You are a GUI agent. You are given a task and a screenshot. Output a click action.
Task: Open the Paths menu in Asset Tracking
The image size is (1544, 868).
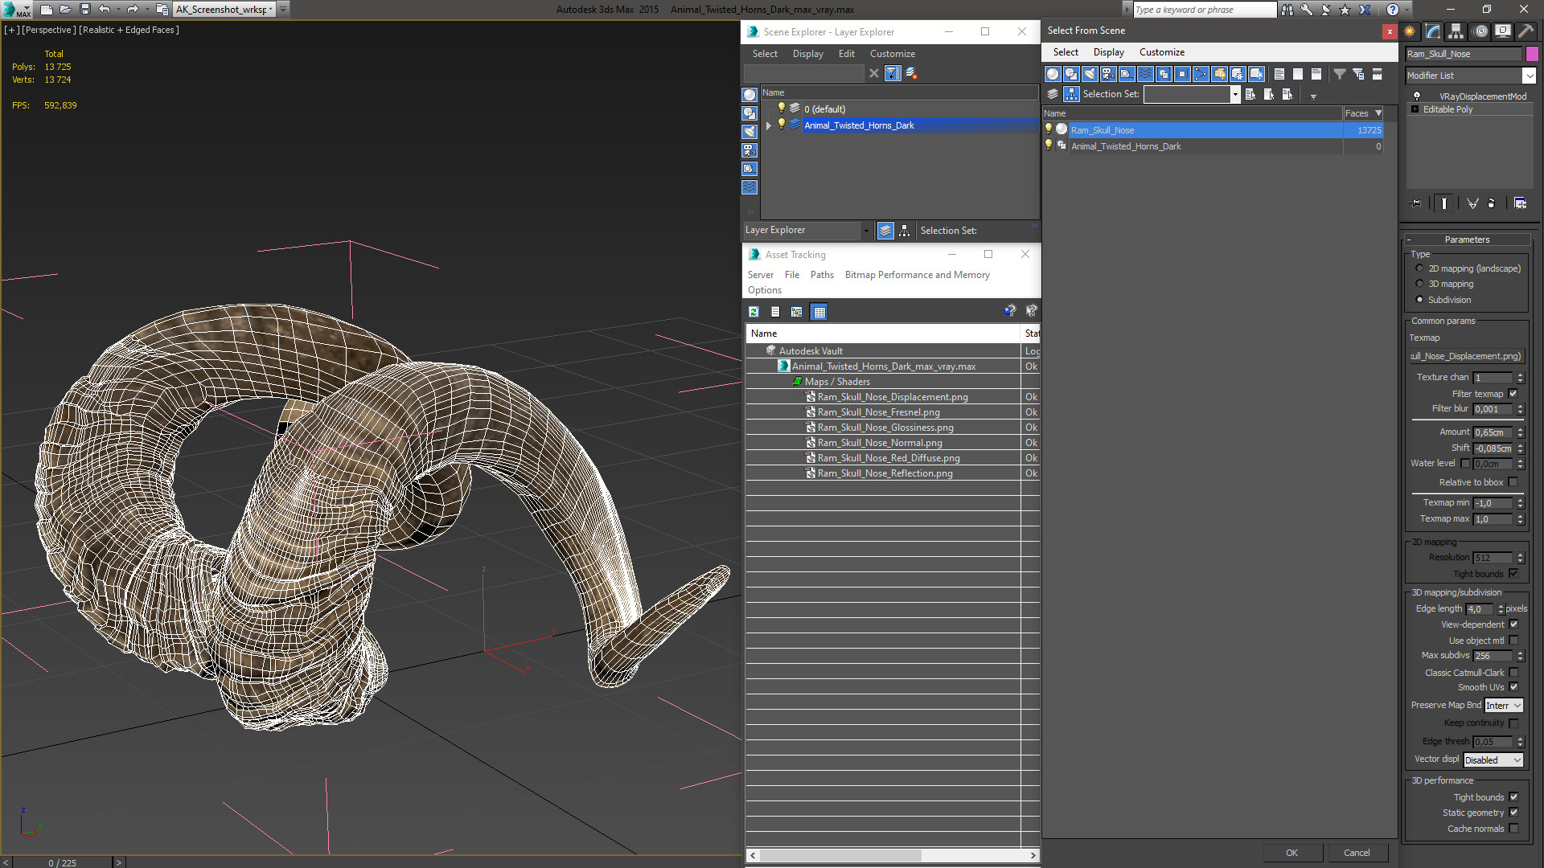[821, 275]
